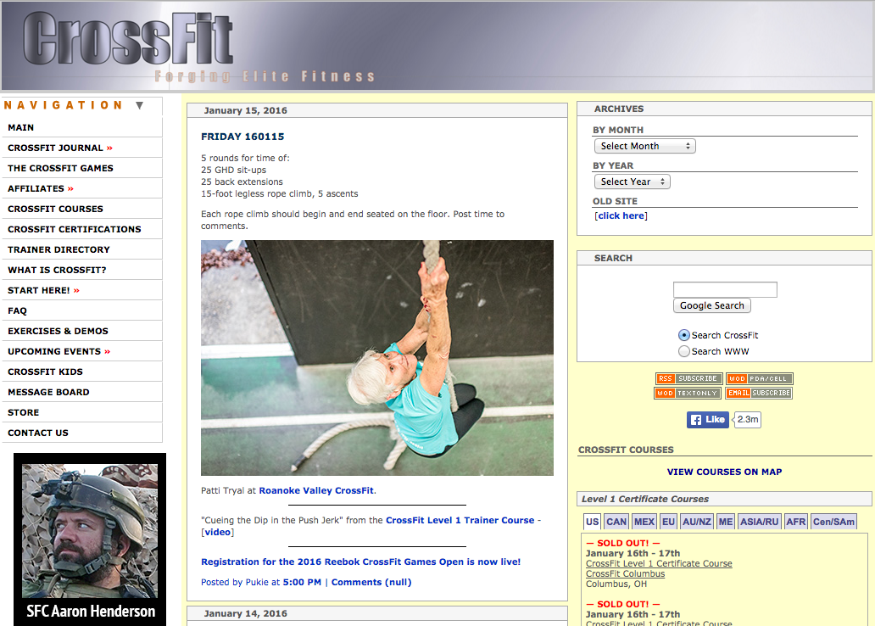Viewport: 875px width, 626px height.
Task: Open CrossFit Certifications navigation item
Action: coord(82,230)
